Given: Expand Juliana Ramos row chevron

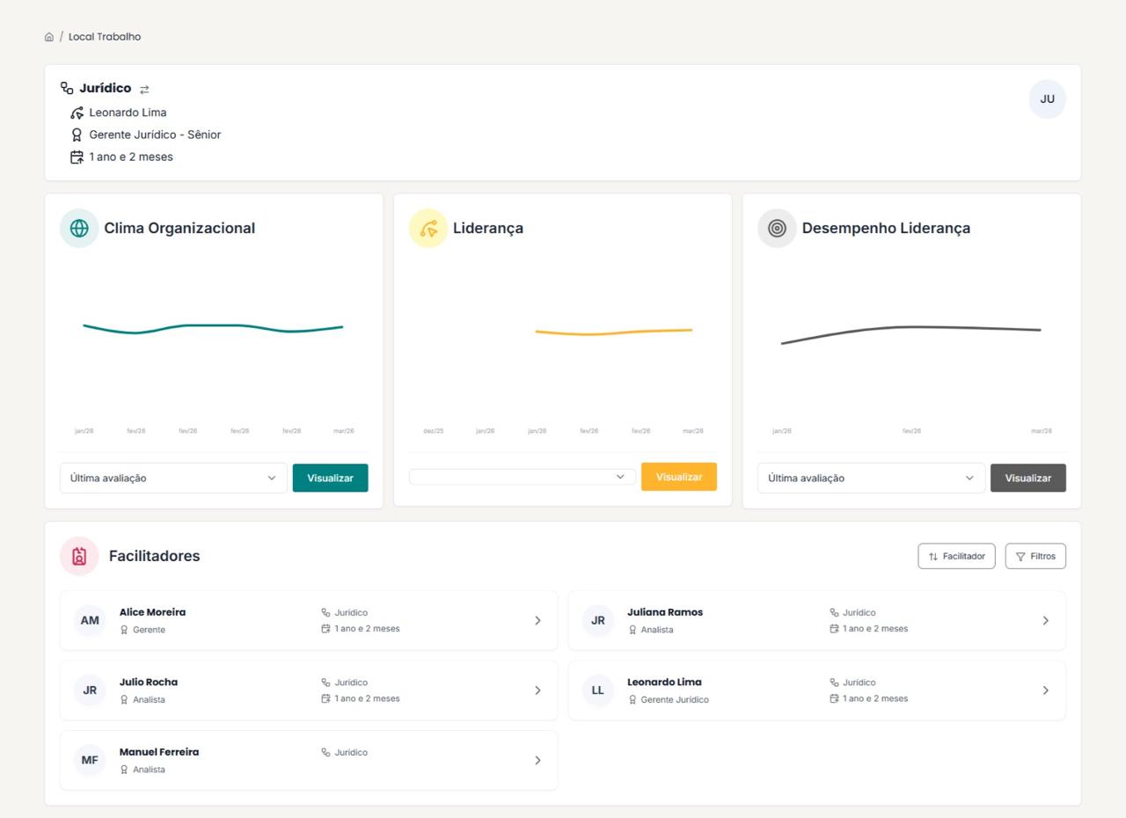Looking at the screenshot, I should (1045, 621).
